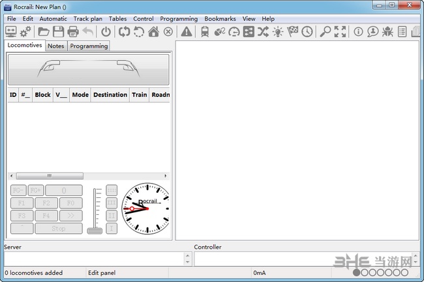
Task: Click the shuffle crossing arrows icon
Action: click(x=263, y=31)
